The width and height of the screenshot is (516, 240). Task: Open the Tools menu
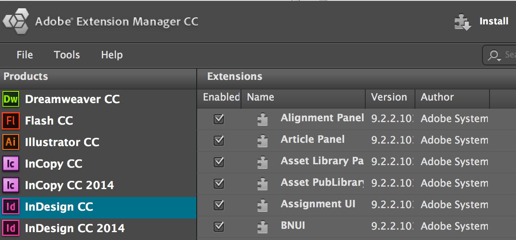click(x=67, y=55)
